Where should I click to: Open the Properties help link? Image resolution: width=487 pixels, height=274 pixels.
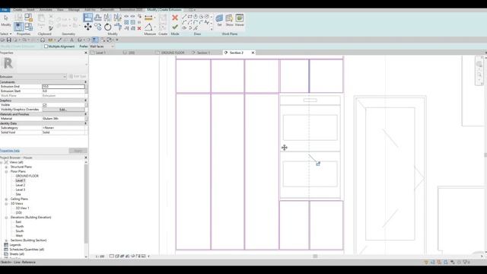[10, 151]
